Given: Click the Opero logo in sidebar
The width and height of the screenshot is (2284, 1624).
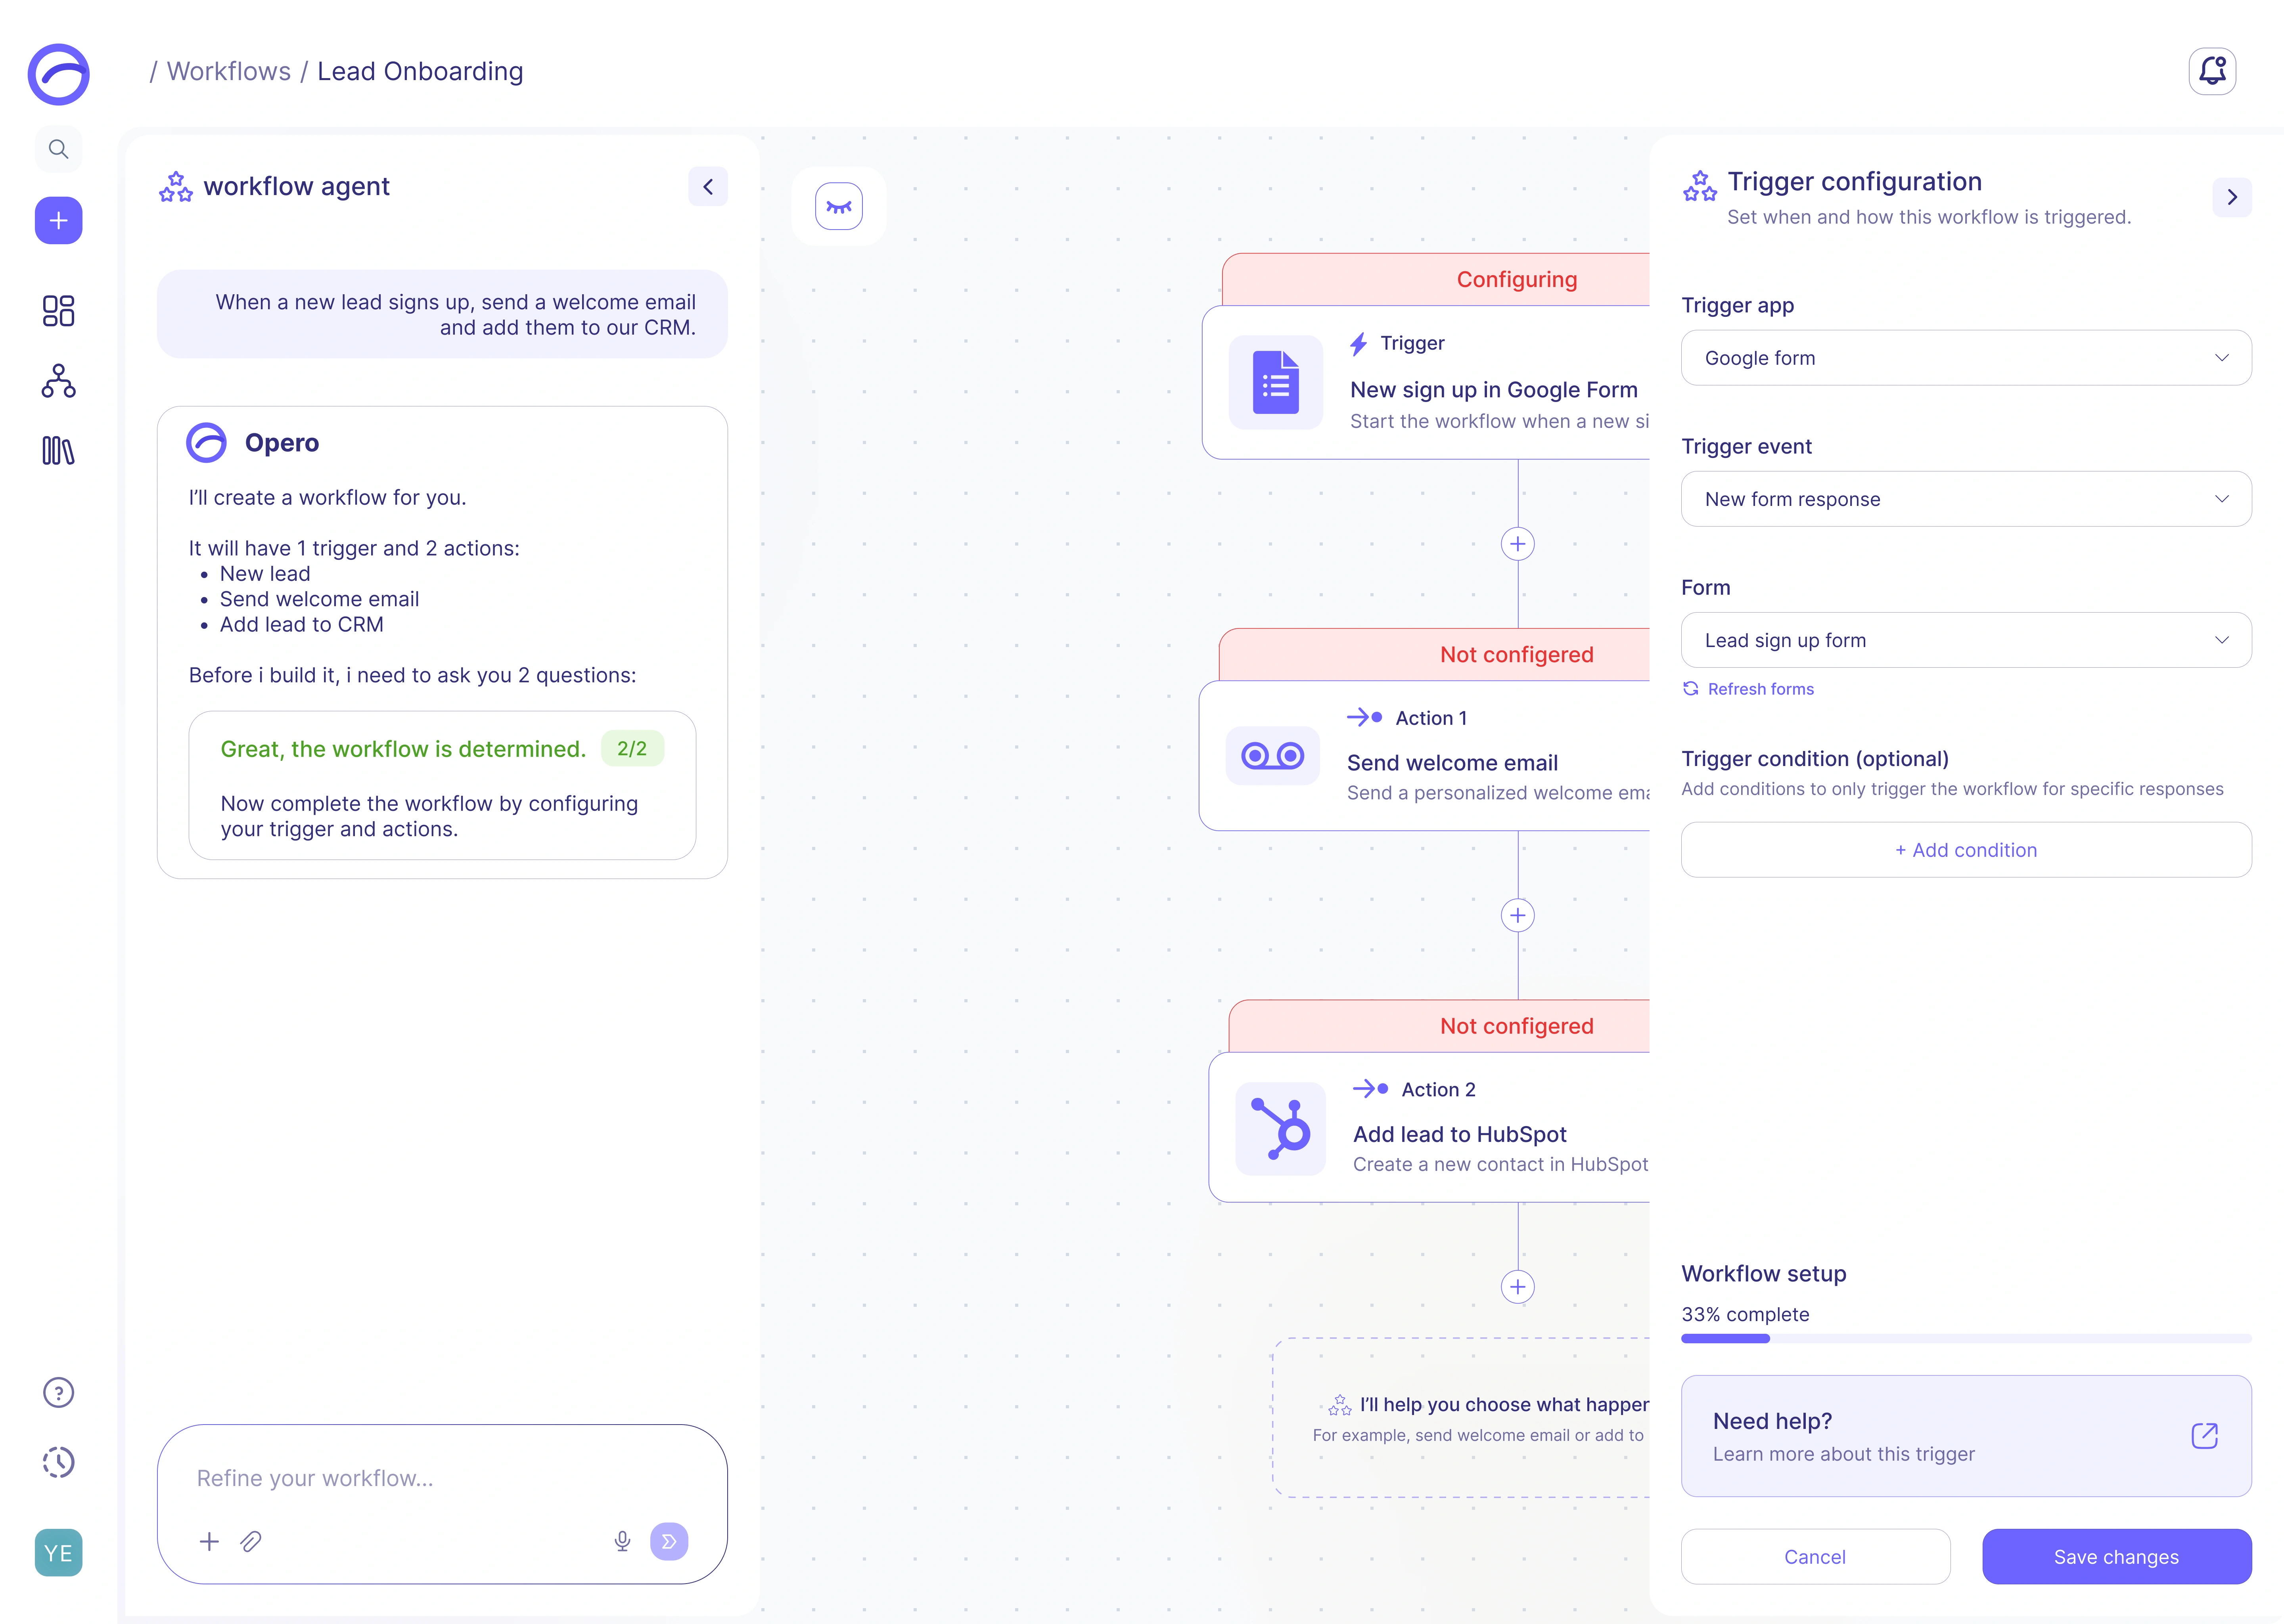Looking at the screenshot, I should pyautogui.click(x=58, y=74).
